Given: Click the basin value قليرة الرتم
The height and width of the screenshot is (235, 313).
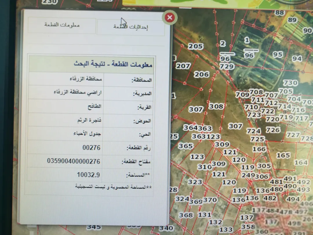Looking at the screenshot, I should [89, 120].
